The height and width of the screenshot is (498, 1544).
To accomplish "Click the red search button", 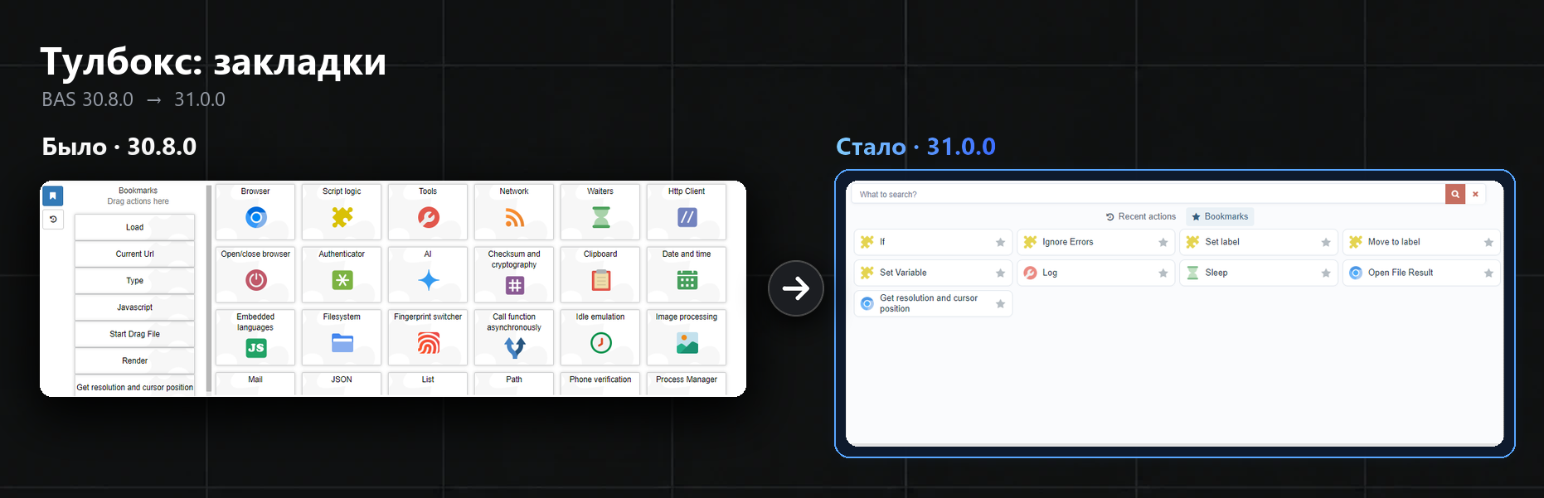I will [1455, 194].
